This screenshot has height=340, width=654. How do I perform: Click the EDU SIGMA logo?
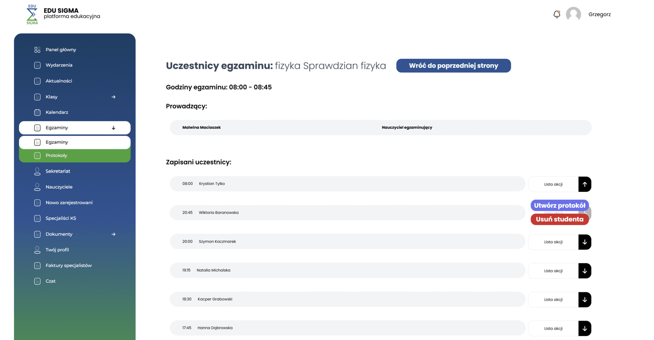32,14
